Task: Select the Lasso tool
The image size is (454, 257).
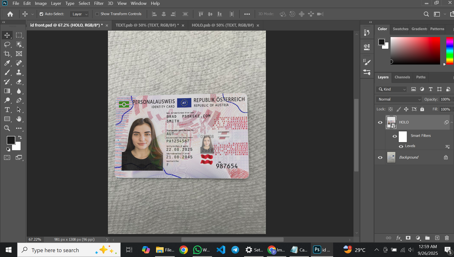Action: [7, 44]
